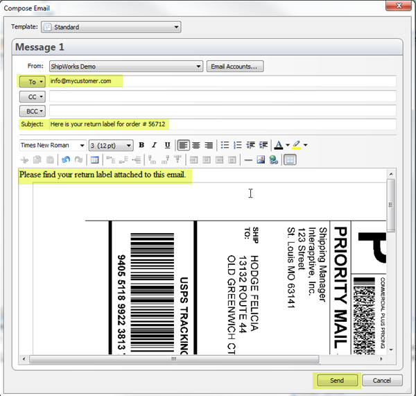
Task: Apply yellow highlight marker
Action: pos(296,145)
